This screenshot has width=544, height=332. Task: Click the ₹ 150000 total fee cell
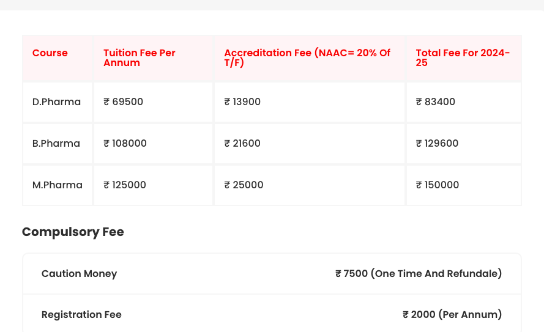pyautogui.click(x=438, y=185)
